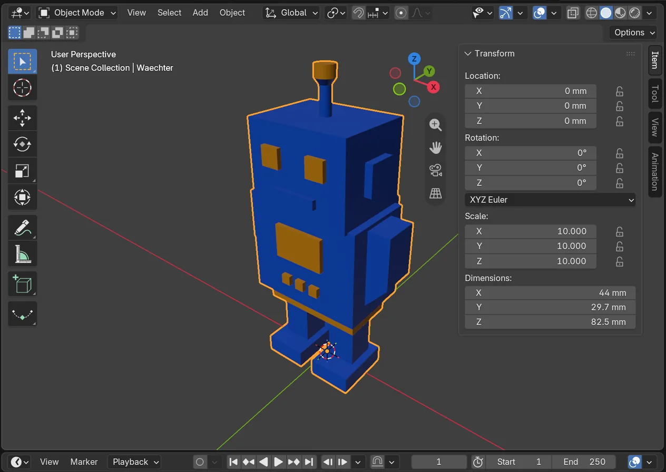
Task: Pick the Rotate tool
Action: [22, 144]
